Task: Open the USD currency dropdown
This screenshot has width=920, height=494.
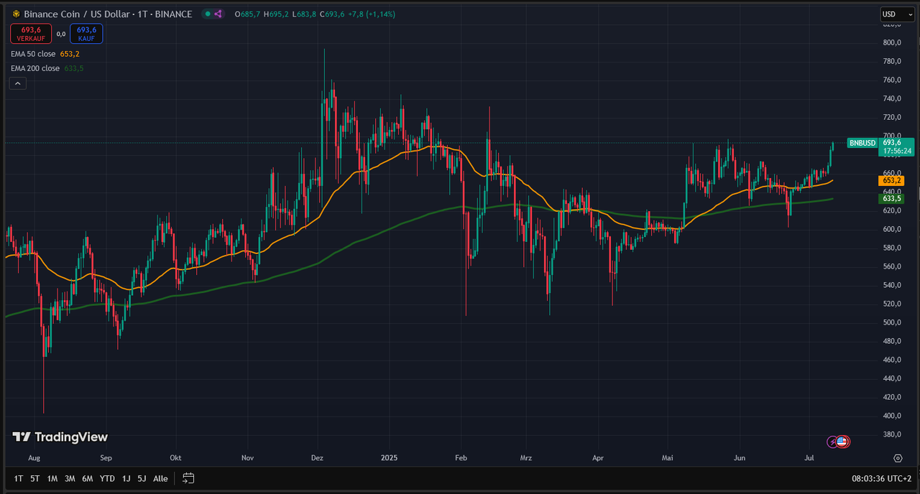Action: (898, 14)
